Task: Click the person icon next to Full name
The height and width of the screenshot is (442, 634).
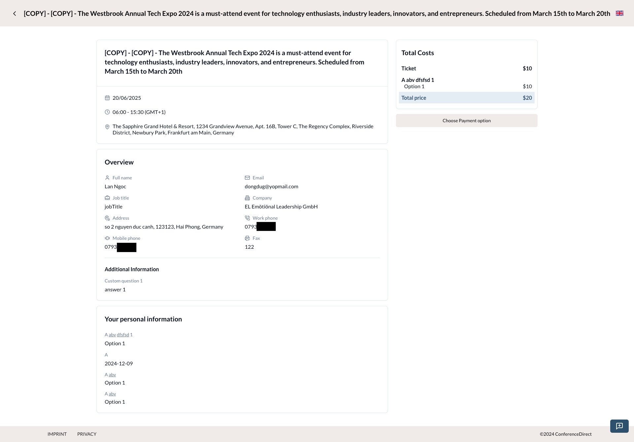Action: [107, 177]
